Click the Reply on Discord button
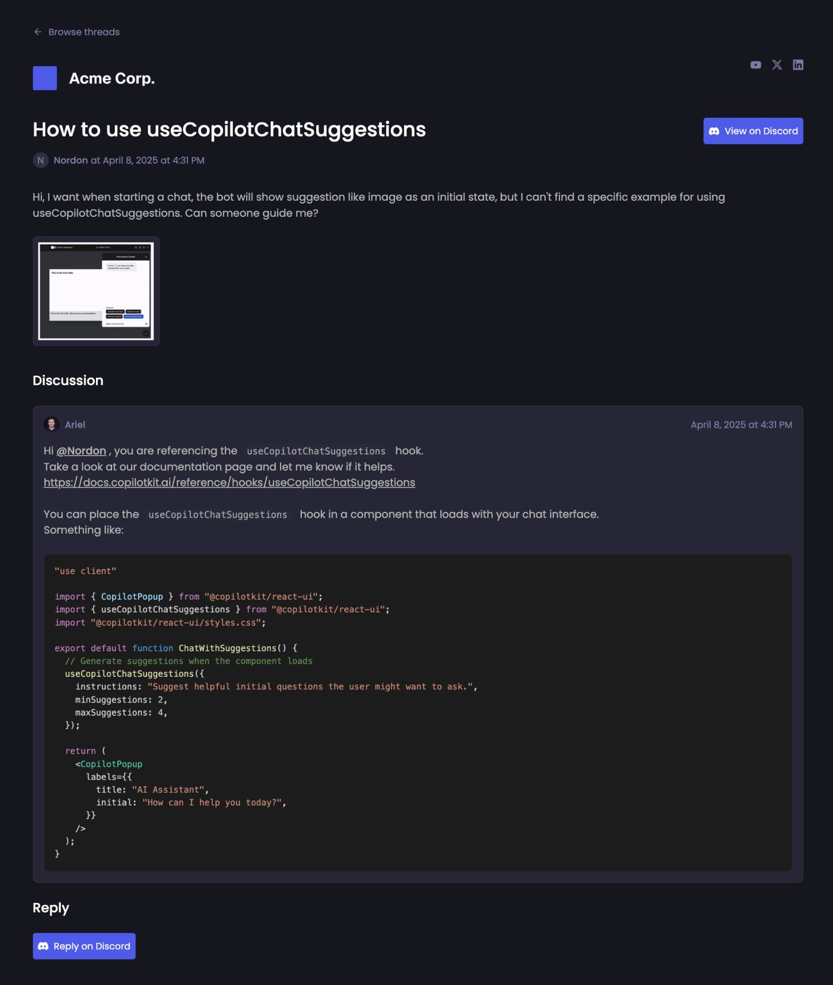Viewport: 833px width, 985px height. tap(84, 946)
